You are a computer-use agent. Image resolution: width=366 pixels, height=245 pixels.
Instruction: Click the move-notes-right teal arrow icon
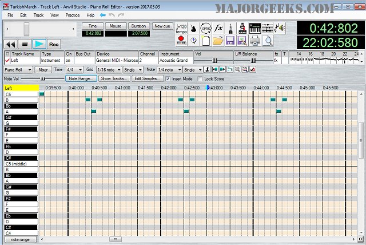[222, 69]
